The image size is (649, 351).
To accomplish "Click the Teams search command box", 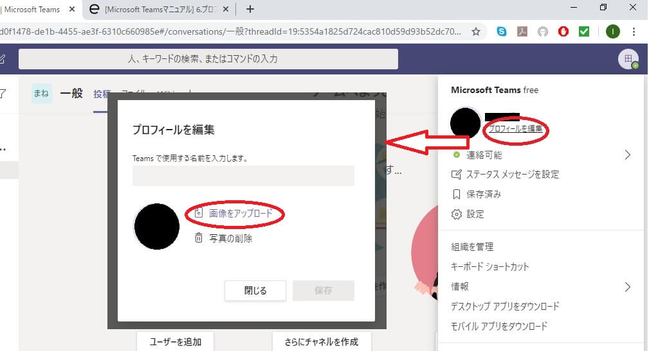I will point(208,59).
